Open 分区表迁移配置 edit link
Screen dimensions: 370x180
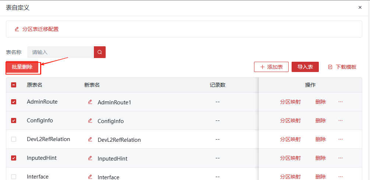coord(36,29)
